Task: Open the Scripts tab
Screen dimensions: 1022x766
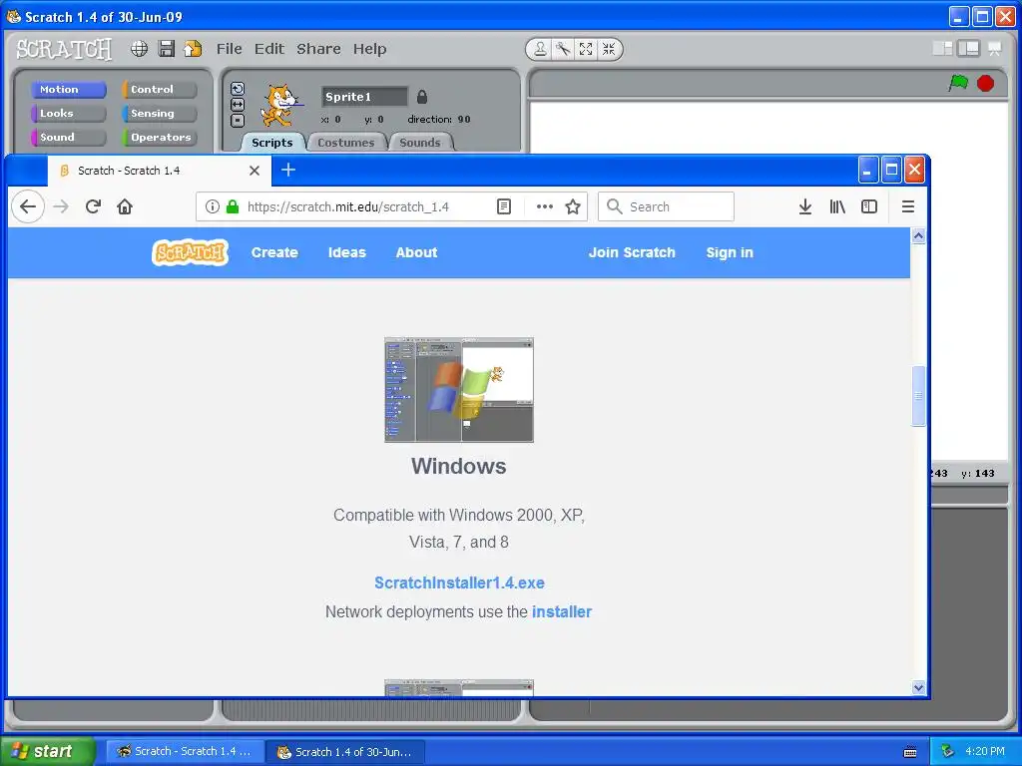Action: 272,143
